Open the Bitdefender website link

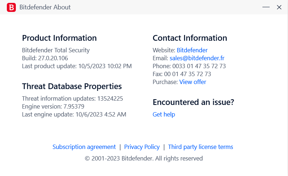click(x=192, y=50)
